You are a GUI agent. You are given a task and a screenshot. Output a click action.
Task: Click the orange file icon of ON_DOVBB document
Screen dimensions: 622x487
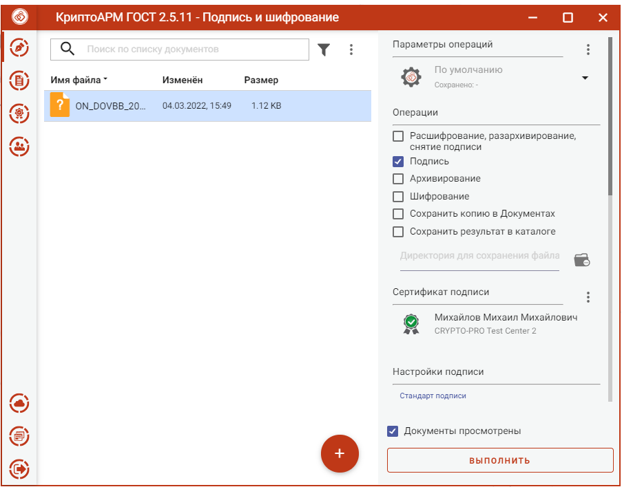[x=59, y=105]
